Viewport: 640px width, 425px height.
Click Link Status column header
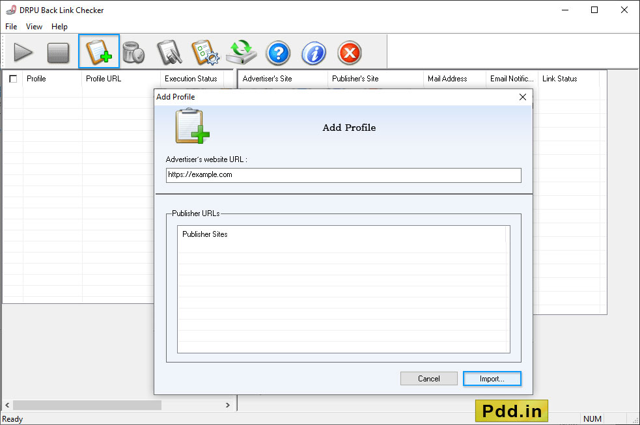tap(568, 79)
